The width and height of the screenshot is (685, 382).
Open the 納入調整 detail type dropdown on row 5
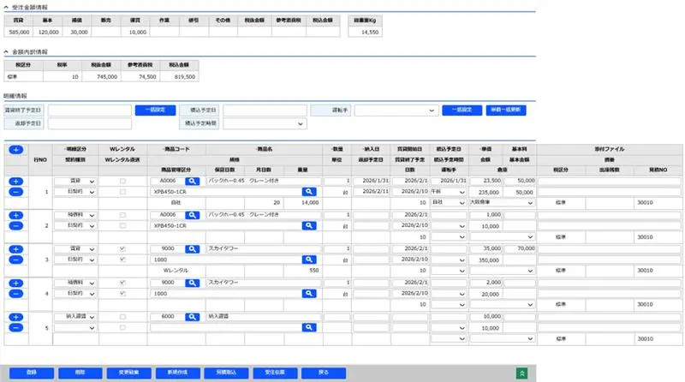tap(74, 317)
